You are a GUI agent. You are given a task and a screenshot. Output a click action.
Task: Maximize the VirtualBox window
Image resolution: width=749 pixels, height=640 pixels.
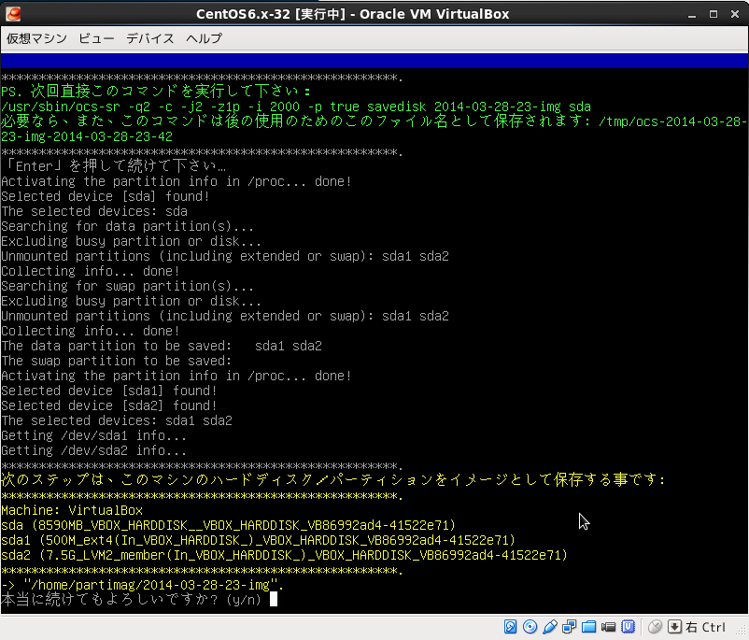pos(713,13)
